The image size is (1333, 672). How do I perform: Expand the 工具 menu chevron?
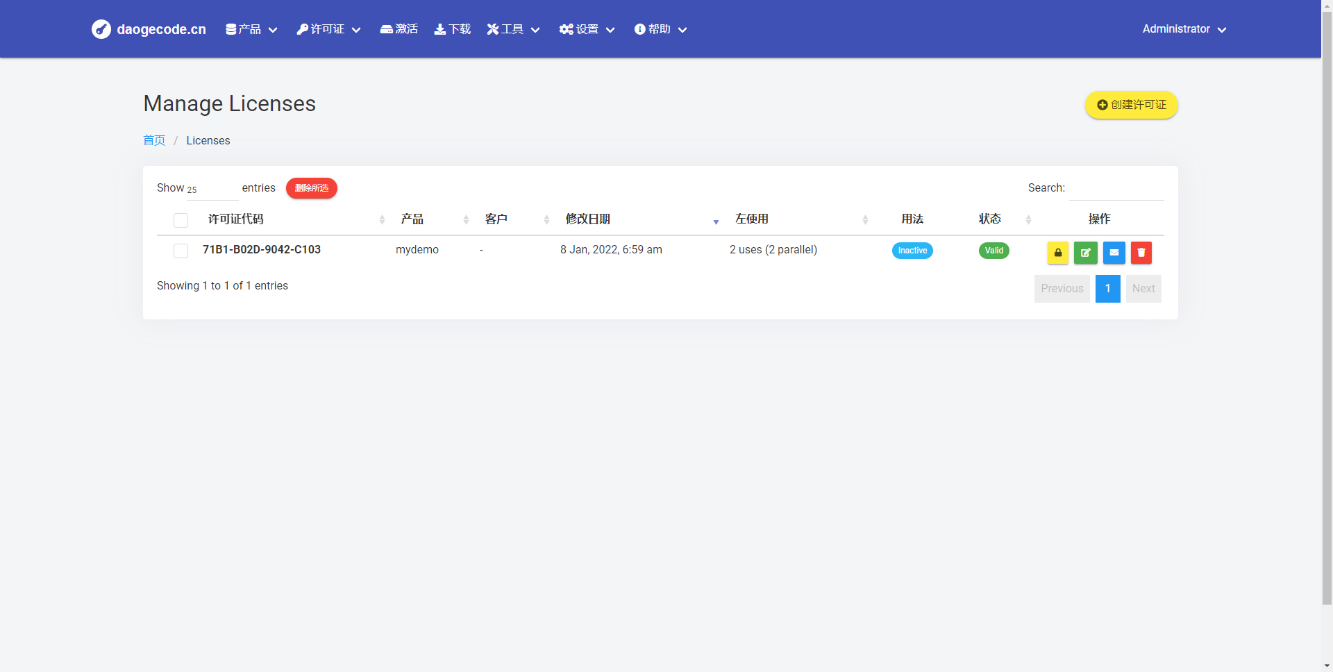pos(535,30)
